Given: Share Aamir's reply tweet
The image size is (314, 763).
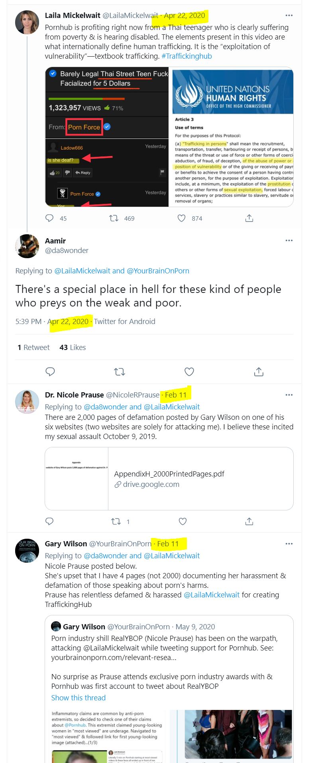Looking at the screenshot, I should pyautogui.click(x=259, y=372).
